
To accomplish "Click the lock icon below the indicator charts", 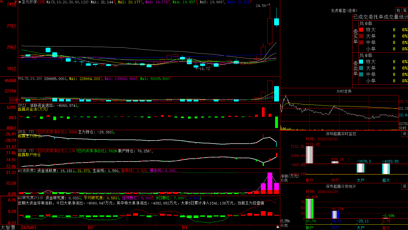I will [278, 227].
